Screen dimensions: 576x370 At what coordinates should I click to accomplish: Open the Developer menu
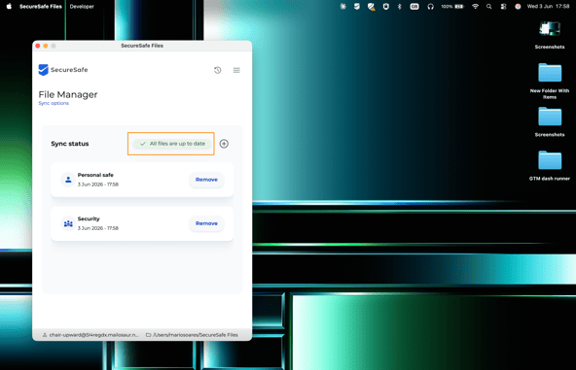point(82,6)
